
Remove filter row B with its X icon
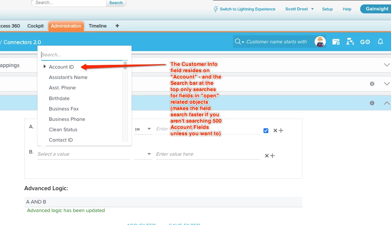[266, 156]
